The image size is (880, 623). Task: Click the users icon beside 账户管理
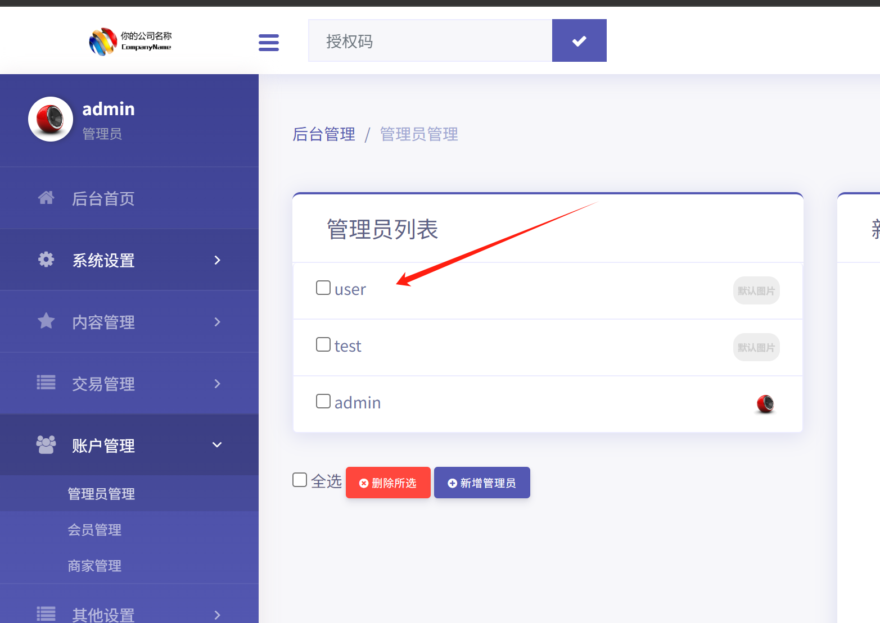(x=46, y=445)
